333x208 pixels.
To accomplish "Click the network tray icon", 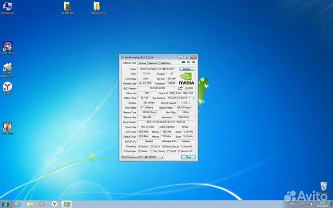I will pyautogui.click(x=307, y=204).
